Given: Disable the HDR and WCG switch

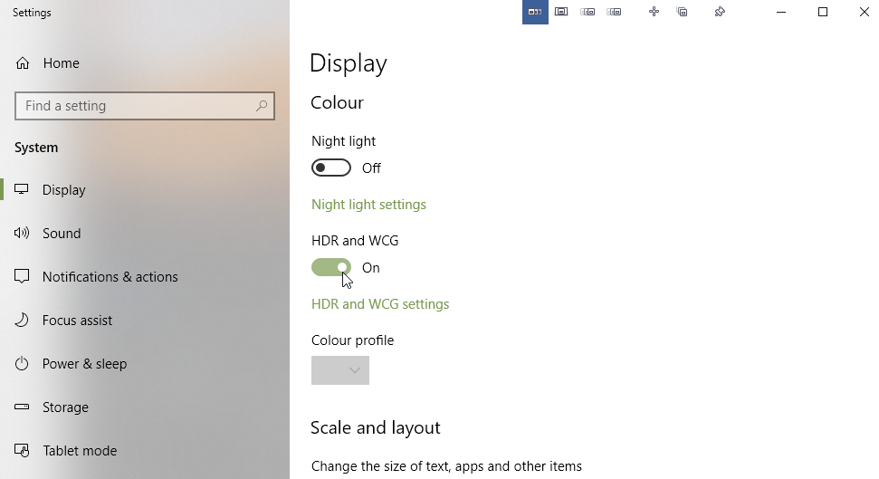Looking at the screenshot, I should tap(331, 268).
